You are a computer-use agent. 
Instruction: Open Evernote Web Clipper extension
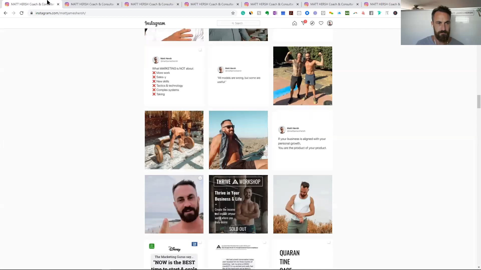(267, 13)
